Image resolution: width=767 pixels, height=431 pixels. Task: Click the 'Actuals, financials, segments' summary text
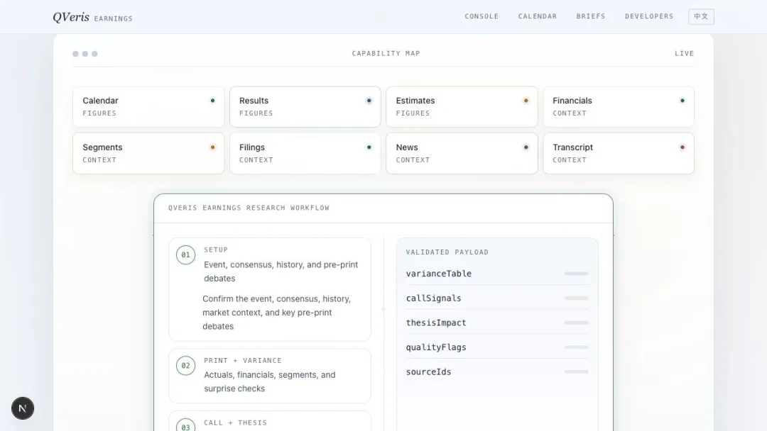point(270,381)
